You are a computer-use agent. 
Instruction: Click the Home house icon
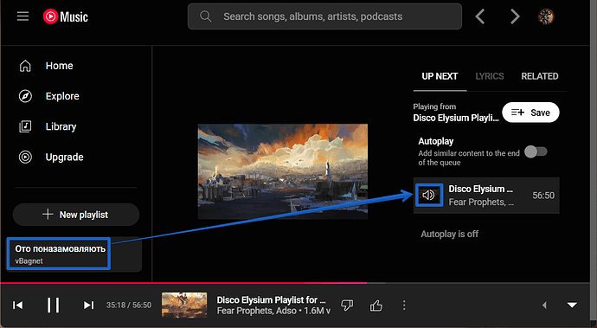pos(25,66)
